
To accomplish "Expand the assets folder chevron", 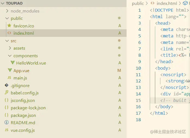I will [10, 48].
